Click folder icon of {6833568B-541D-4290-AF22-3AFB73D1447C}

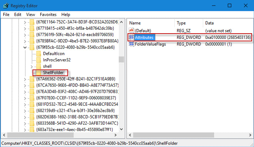(x=32, y=123)
